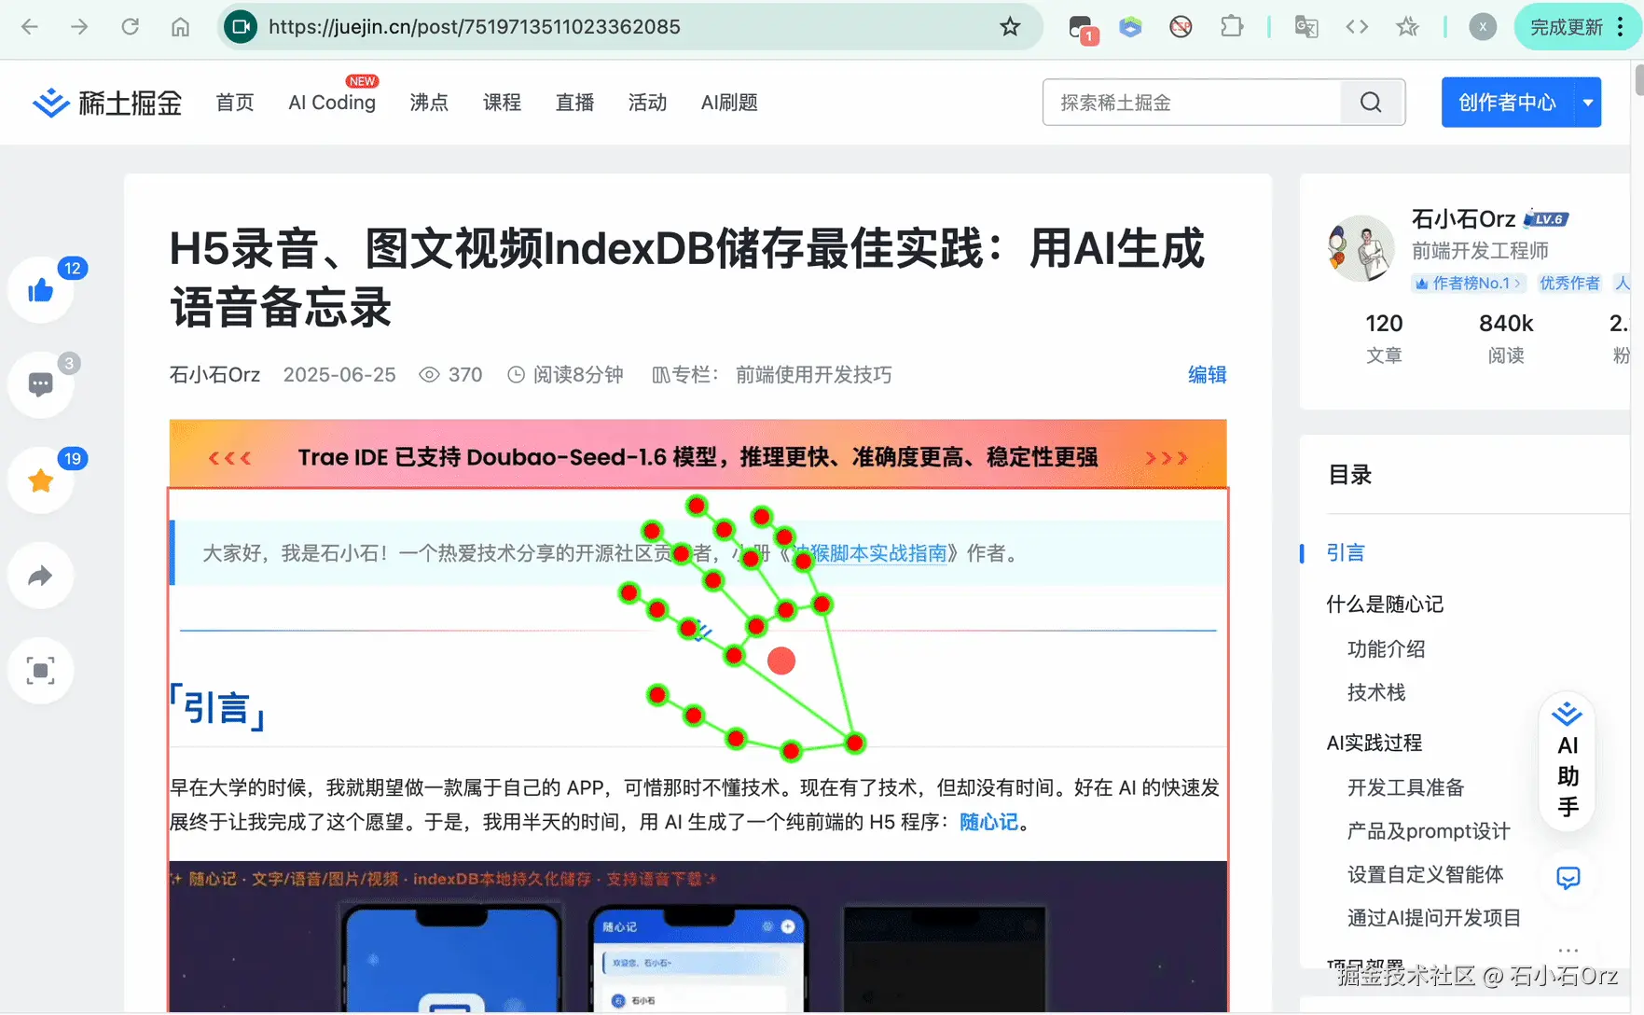Viewport: 1644px width, 1015px height.
Task: Open the AI 助手 floating assistant
Action: coord(1568,761)
